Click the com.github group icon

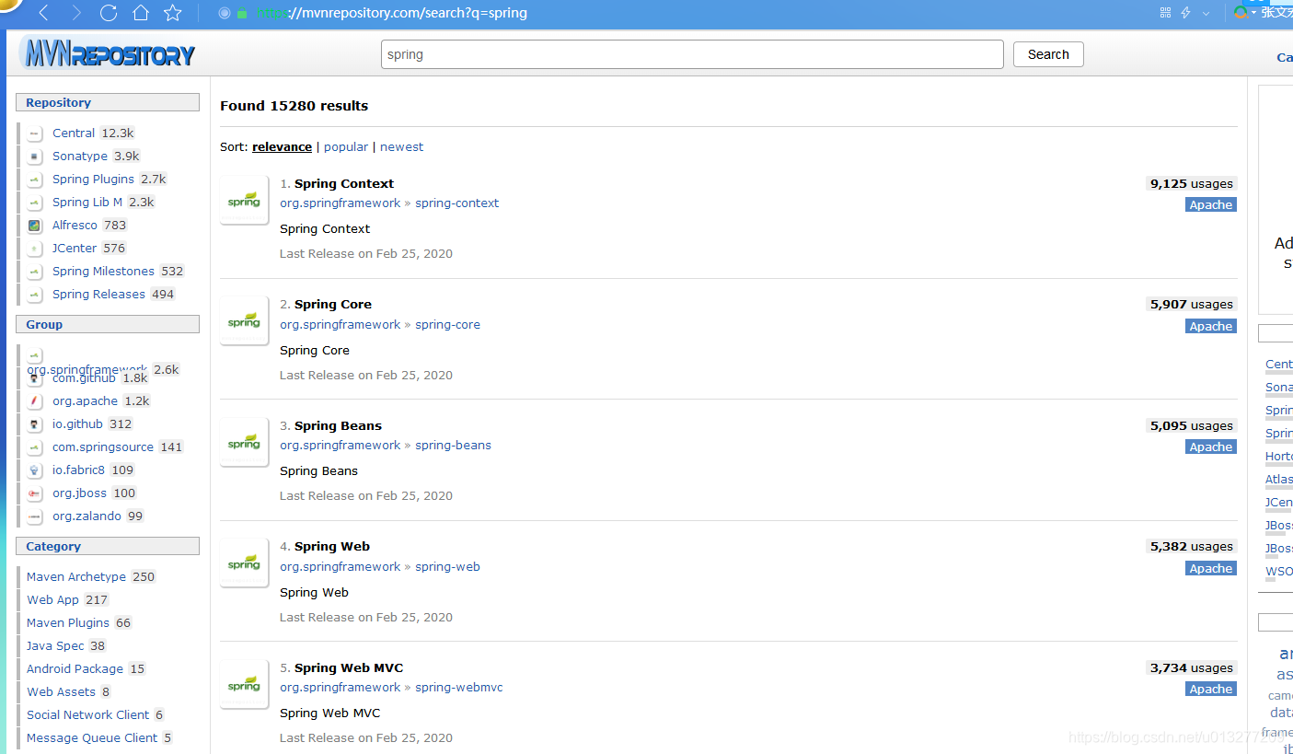(x=34, y=378)
